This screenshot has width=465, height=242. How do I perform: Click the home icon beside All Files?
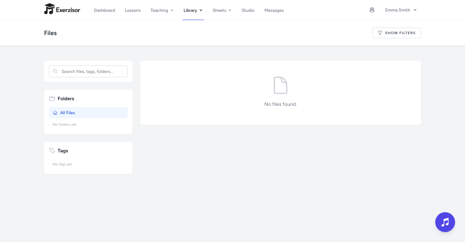(x=55, y=113)
